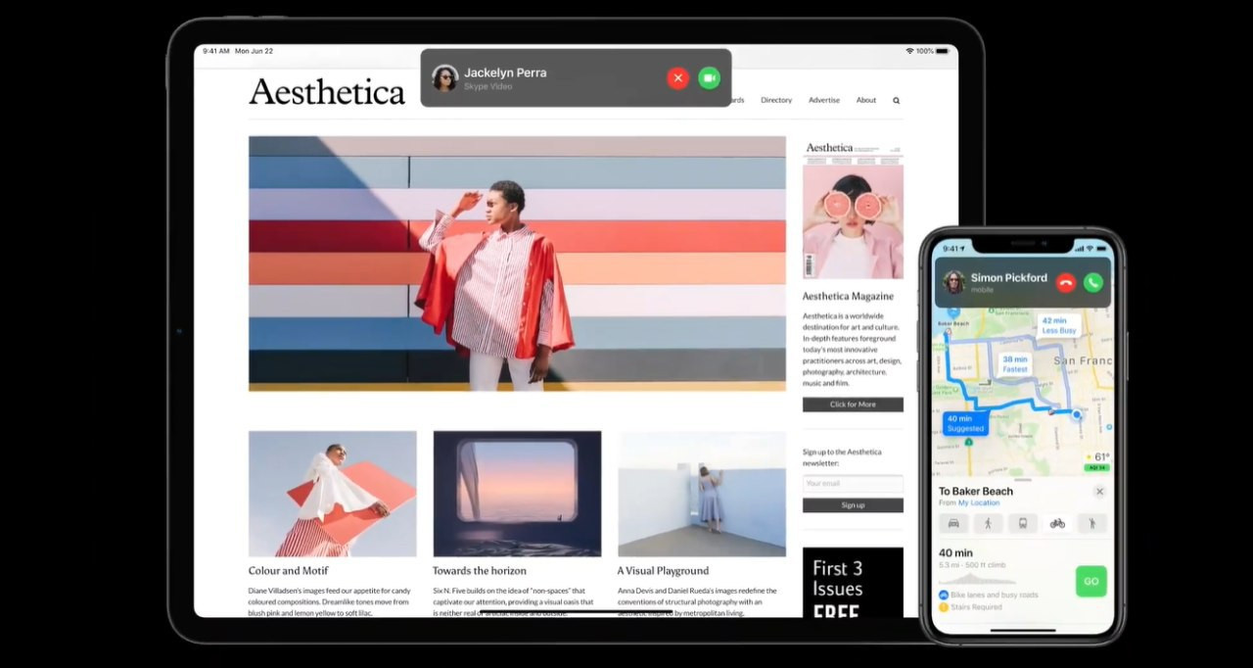Open the About menu item

tap(866, 100)
